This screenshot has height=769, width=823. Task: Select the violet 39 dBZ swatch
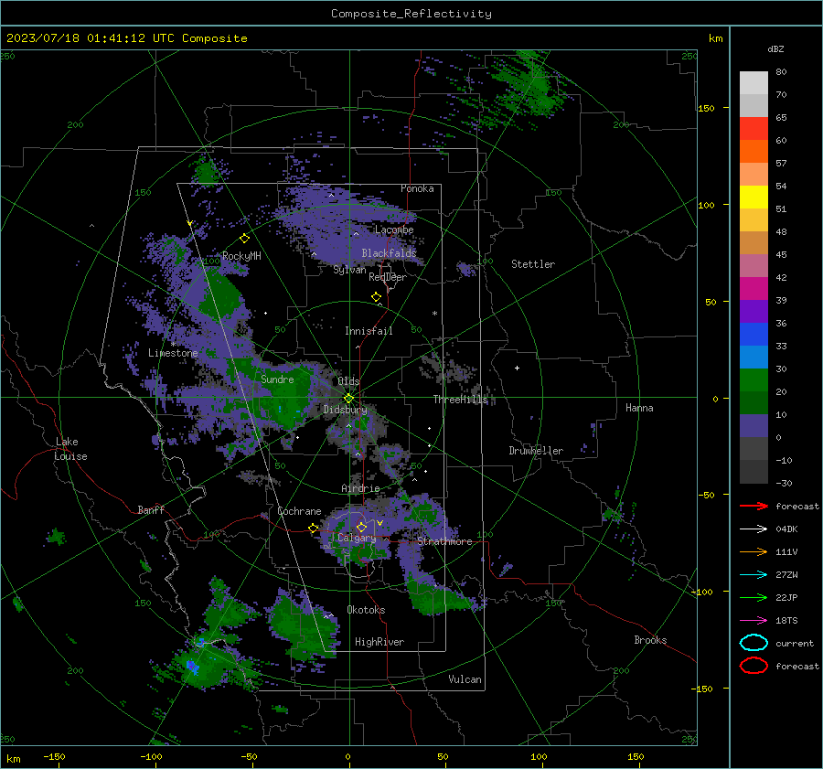pyautogui.click(x=754, y=311)
